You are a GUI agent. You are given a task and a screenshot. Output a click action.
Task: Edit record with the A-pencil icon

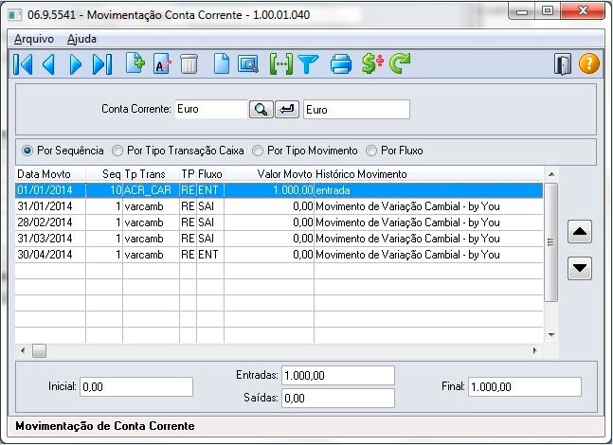click(x=162, y=63)
